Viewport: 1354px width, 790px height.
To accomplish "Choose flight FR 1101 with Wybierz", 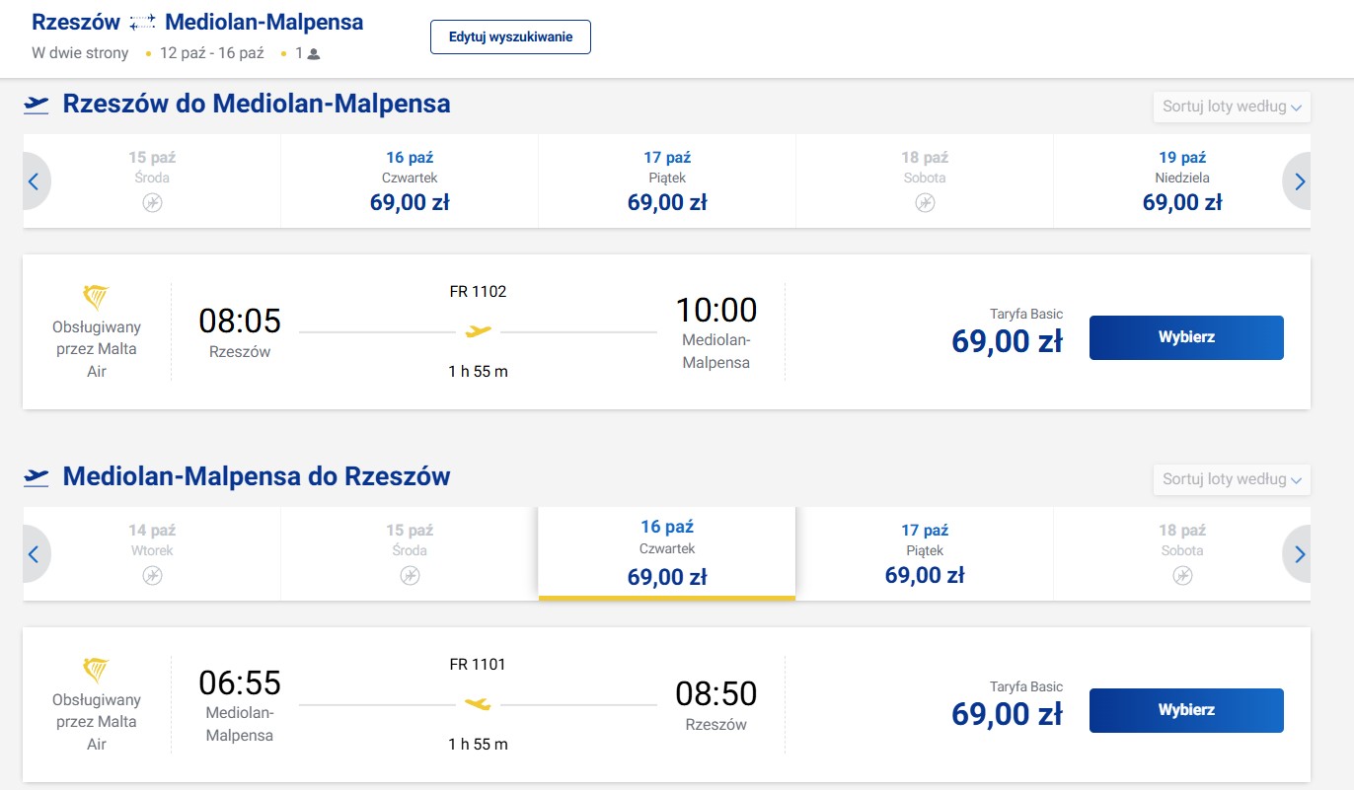I will coord(1186,710).
